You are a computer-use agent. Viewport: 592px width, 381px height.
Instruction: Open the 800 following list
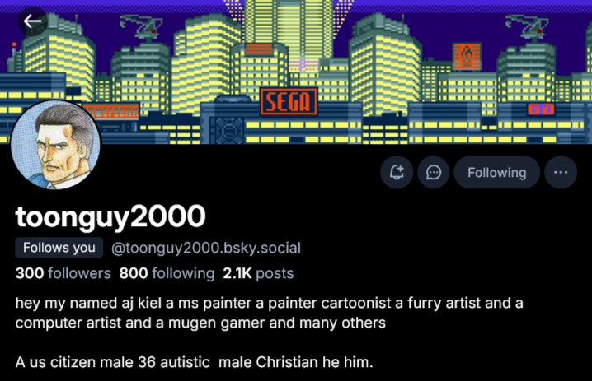pyautogui.click(x=167, y=273)
